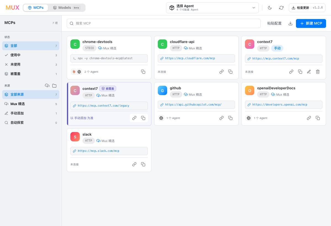Click copy icon on the openaiDeveloperDocs card

[x=318, y=118]
